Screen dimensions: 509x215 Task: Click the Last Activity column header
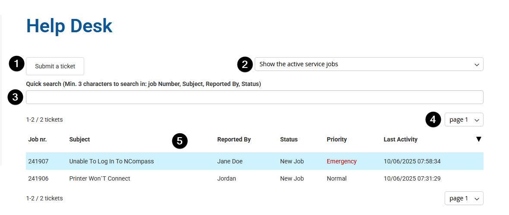tap(400, 139)
